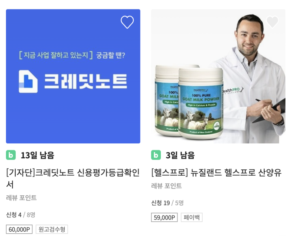
Task: Click 레뷰 포인트 under 헬스프로 campaign
Action: point(166,186)
